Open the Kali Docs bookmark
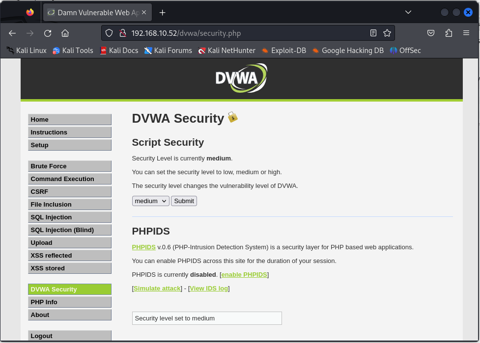This screenshot has height=343, width=480. click(x=119, y=51)
